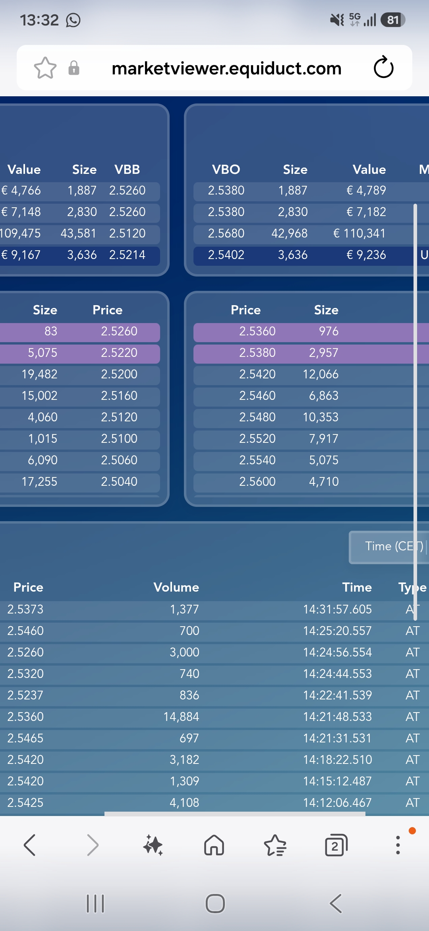Click the vertical page scrollbar

(x=415, y=412)
